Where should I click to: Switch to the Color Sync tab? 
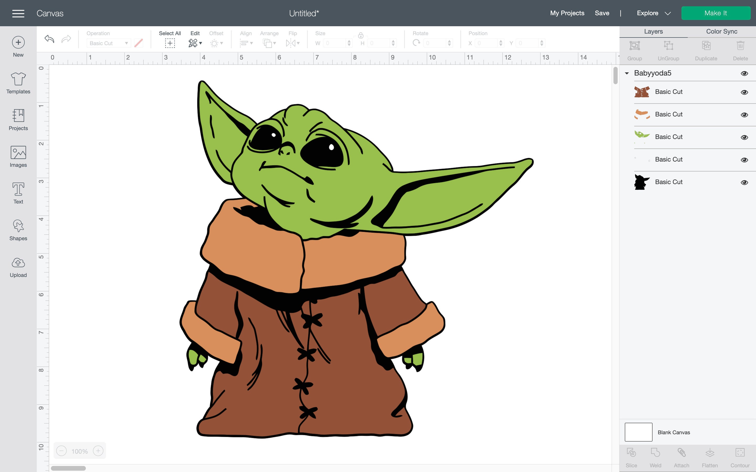[x=722, y=31]
